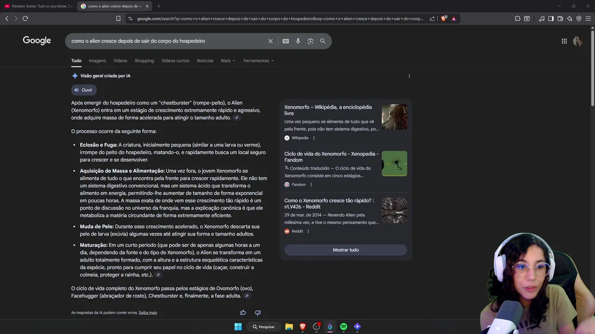This screenshot has width=595, height=334.
Task: Select the Tudo results tab
Action: pos(76,61)
